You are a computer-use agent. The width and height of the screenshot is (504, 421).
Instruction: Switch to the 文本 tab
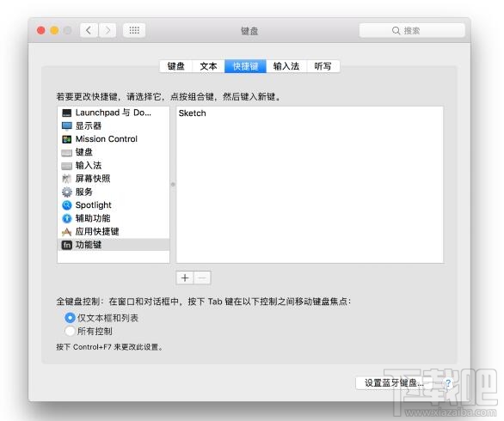coord(208,66)
